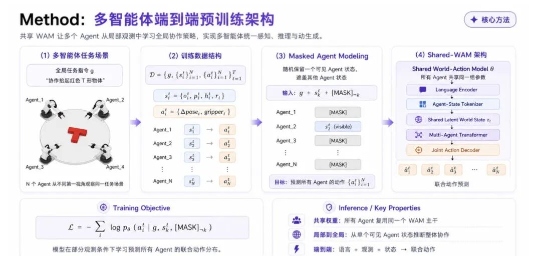This screenshot has width=541, height=256.
Task: Click the text 所有 Agent 共享同一组参数
Action: tap(453, 77)
